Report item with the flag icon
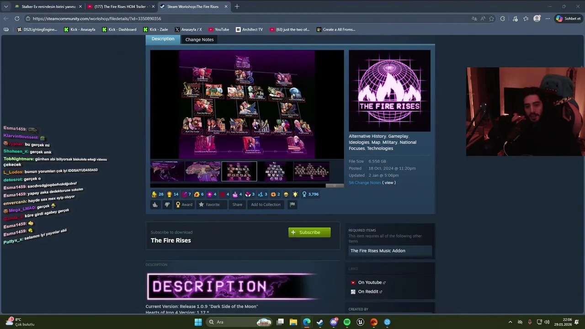 pos(292,205)
